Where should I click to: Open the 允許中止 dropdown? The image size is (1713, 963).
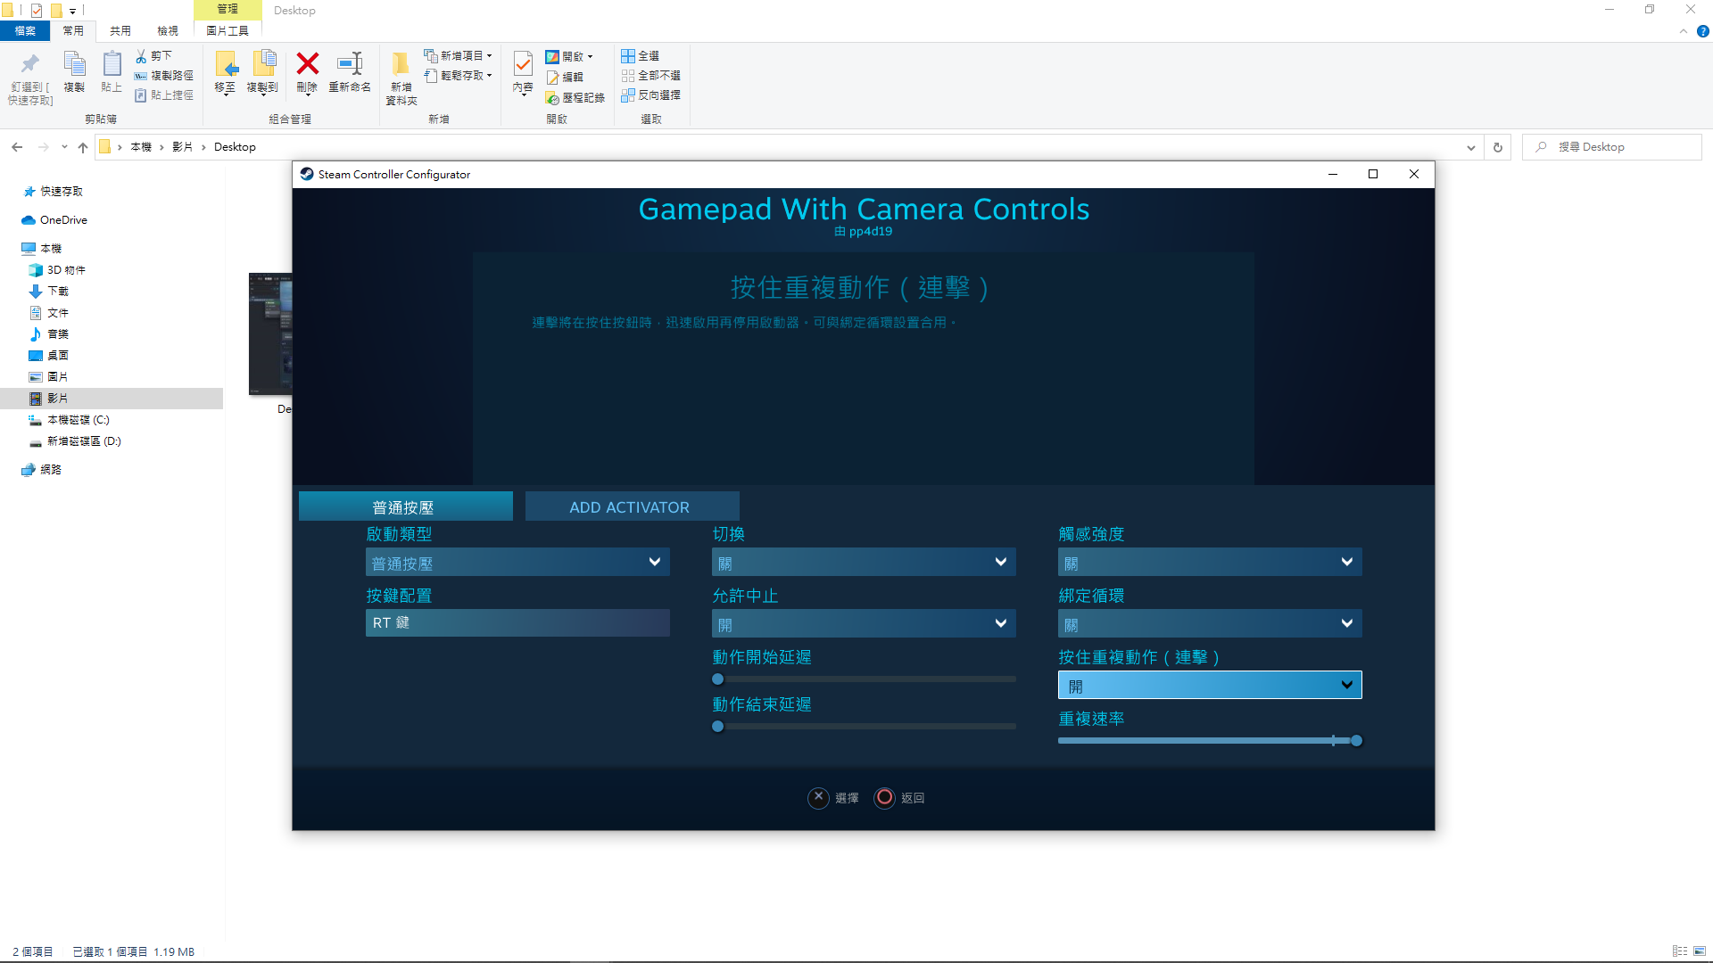[864, 623]
